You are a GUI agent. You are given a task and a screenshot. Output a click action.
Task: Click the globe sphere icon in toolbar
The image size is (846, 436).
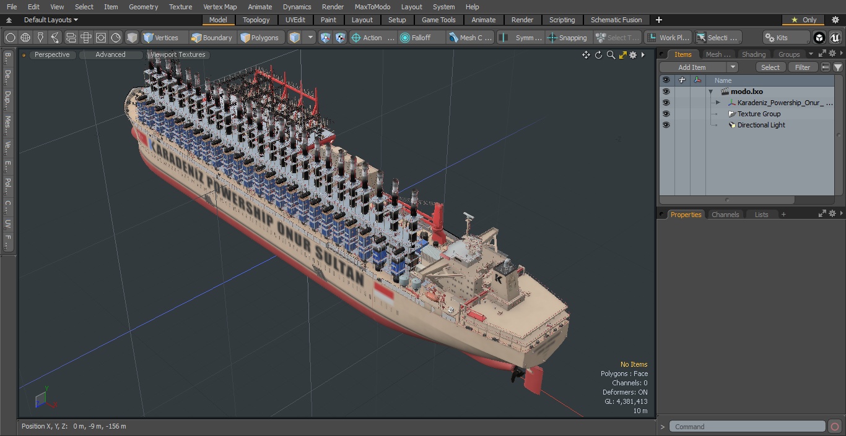25,38
